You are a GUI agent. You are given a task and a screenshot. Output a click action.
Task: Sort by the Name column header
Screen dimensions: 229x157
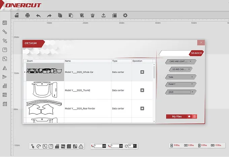pyautogui.click(x=88, y=61)
